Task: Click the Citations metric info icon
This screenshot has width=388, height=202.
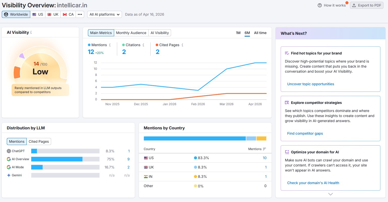Action: click(x=143, y=45)
